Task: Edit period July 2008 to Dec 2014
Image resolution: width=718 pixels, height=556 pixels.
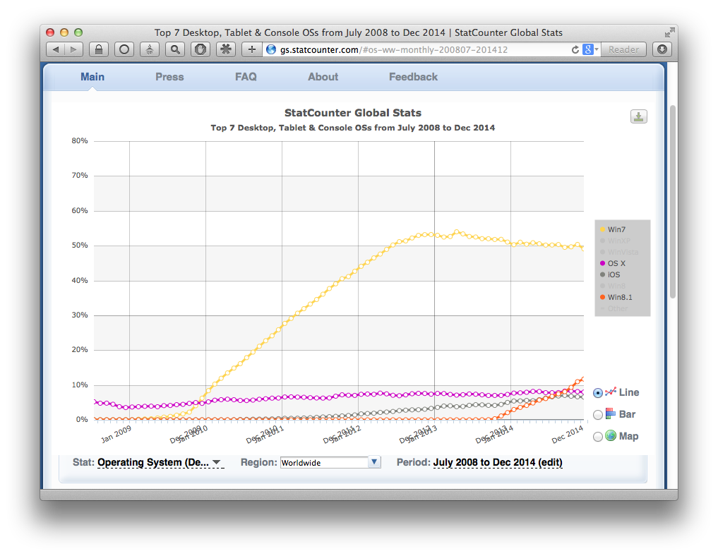Action: pyautogui.click(x=498, y=462)
